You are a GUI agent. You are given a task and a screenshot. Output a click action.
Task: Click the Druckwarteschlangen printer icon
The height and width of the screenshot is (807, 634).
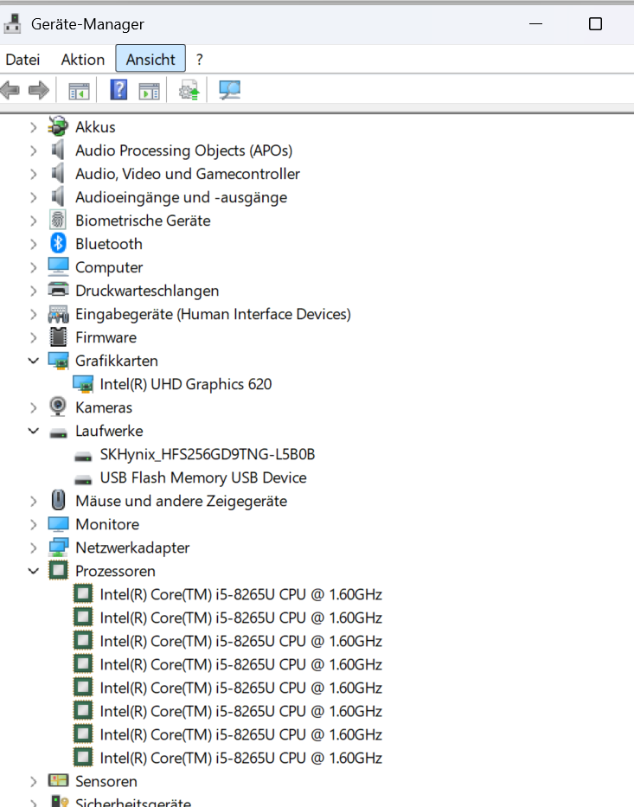pos(58,290)
